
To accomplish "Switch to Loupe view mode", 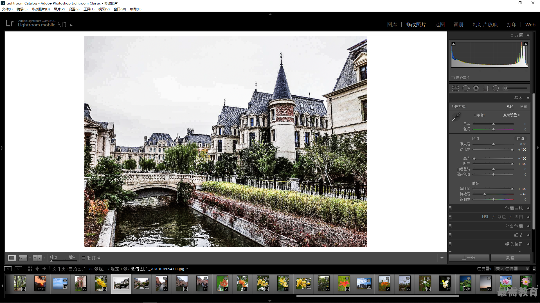I will tap(12, 258).
